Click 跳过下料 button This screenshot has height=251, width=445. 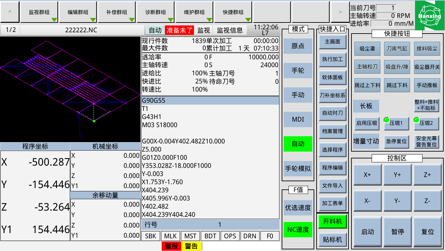397,85
